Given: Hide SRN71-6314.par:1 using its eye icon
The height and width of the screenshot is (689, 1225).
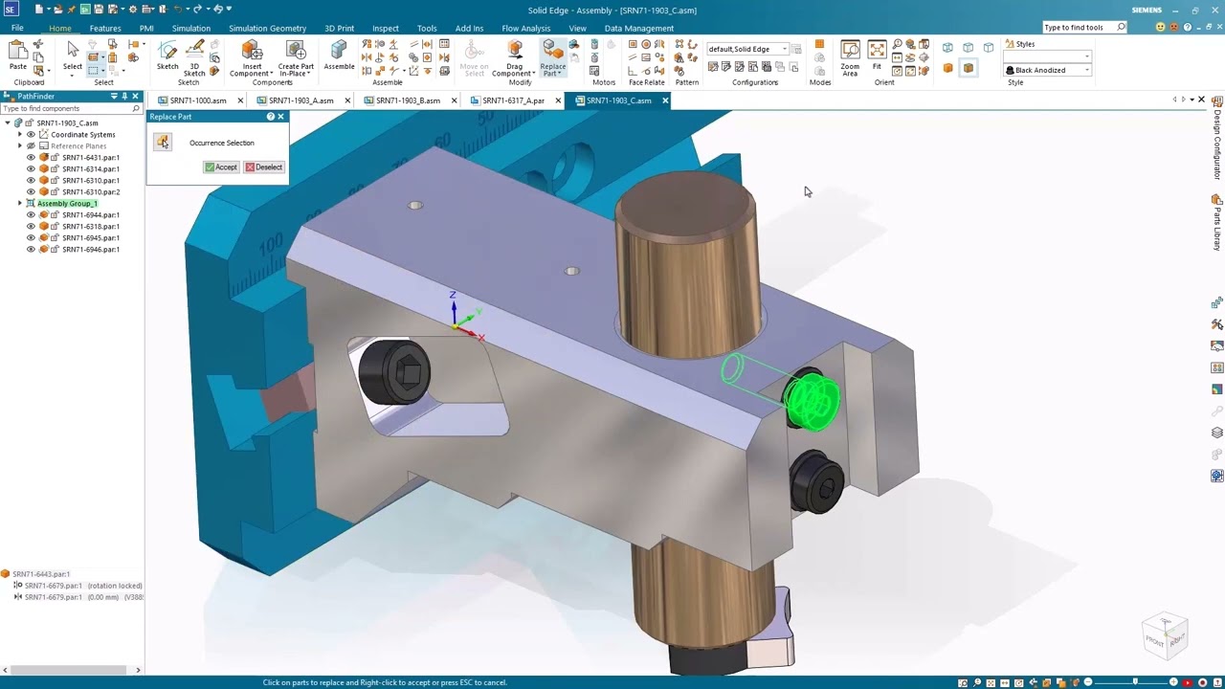Looking at the screenshot, I should click(x=31, y=169).
